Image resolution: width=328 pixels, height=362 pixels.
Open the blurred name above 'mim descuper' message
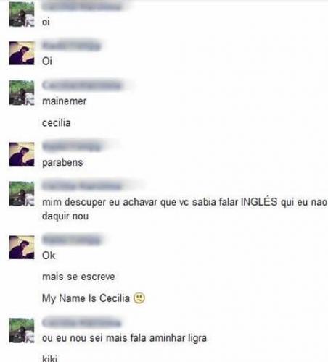(82, 186)
